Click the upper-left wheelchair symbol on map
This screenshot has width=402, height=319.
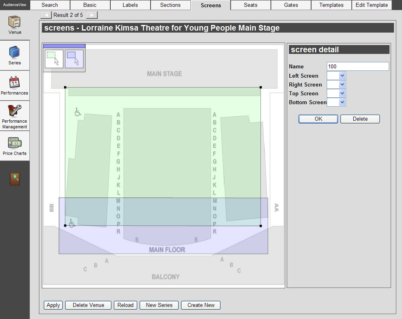pos(78,112)
